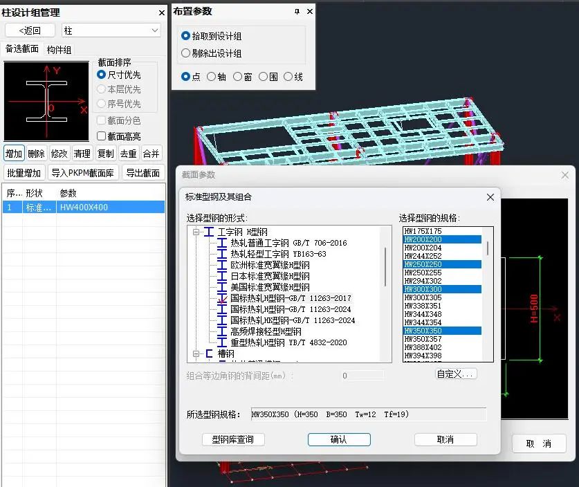The height and width of the screenshot is (487, 579).
Task: Select HW294X302 in spec list
Action: [442, 281]
